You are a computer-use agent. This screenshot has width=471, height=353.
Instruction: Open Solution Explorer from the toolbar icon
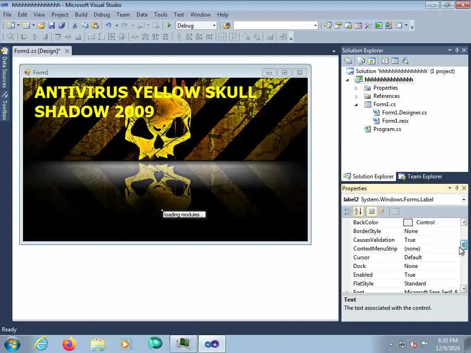pyautogui.click(x=327, y=26)
